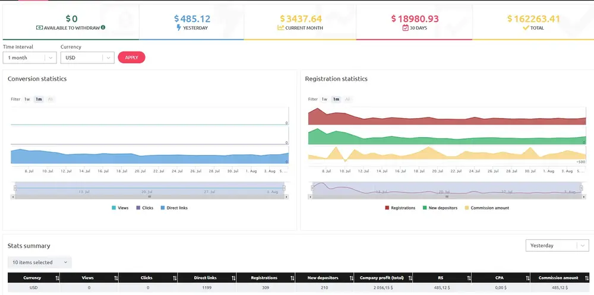Click the Direct links value 1199 cell
Image resolution: width=594 pixels, height=295 pixels.
[207, 288]
